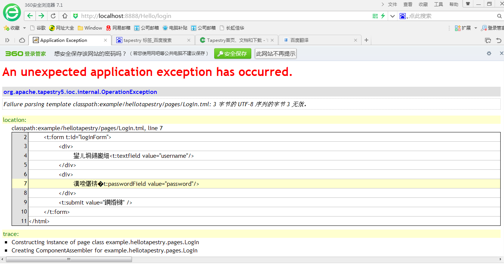Close the tapestry 标签_百度搜索 tab
Viewport: 504px width, 264px height.
(188, 40)
